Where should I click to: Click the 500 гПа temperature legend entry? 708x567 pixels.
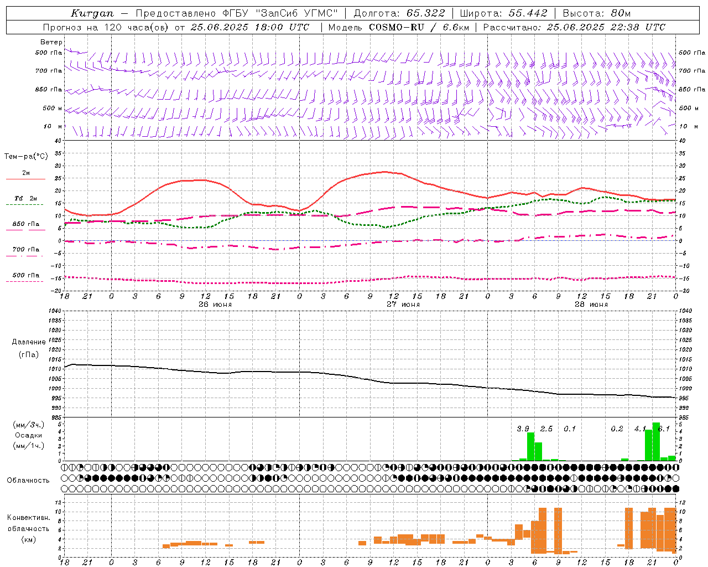(25, 277)
